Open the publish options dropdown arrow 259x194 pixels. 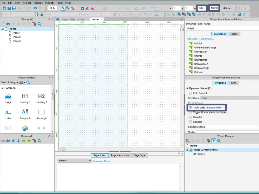[96, 8]
